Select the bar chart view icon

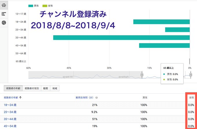[4, 14]
